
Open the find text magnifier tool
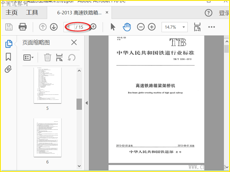93,27
